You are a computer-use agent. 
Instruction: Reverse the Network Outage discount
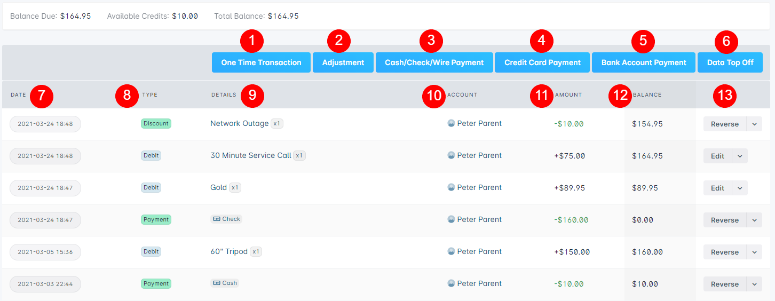coord(725,124)
